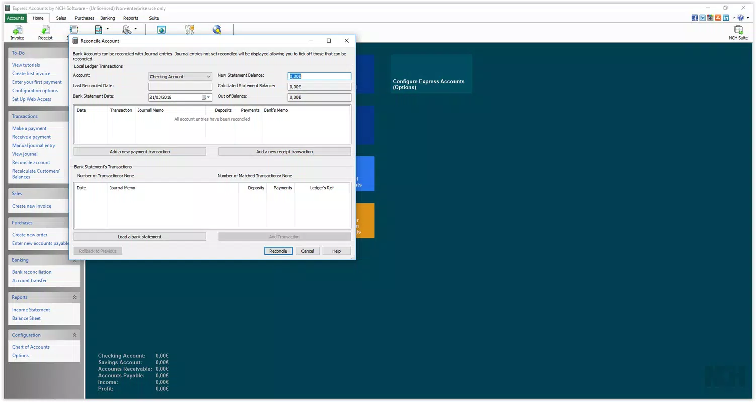Click the Reconcile button

(278, 251)
